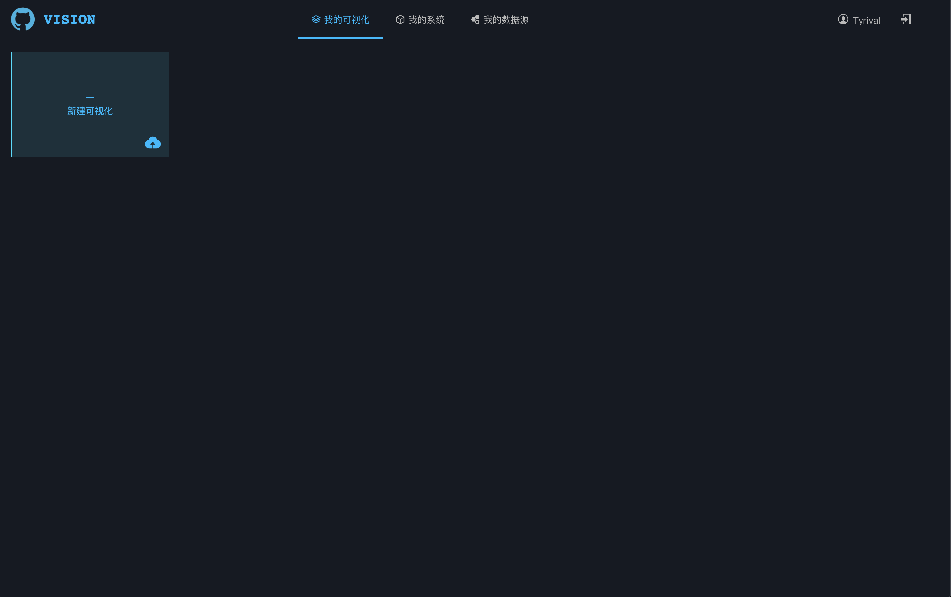This screenshot has width=951, height=597.
Task: Open the 我的数据源 tab
Action: pos(506,20)
